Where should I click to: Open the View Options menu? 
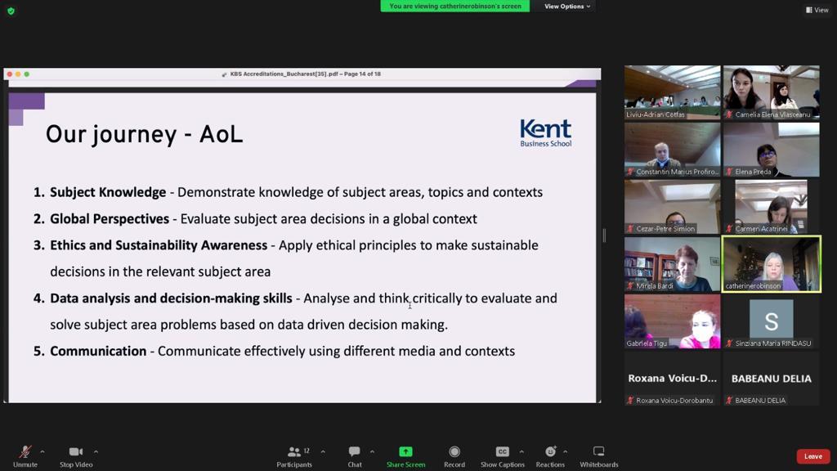tap(567, 7)
